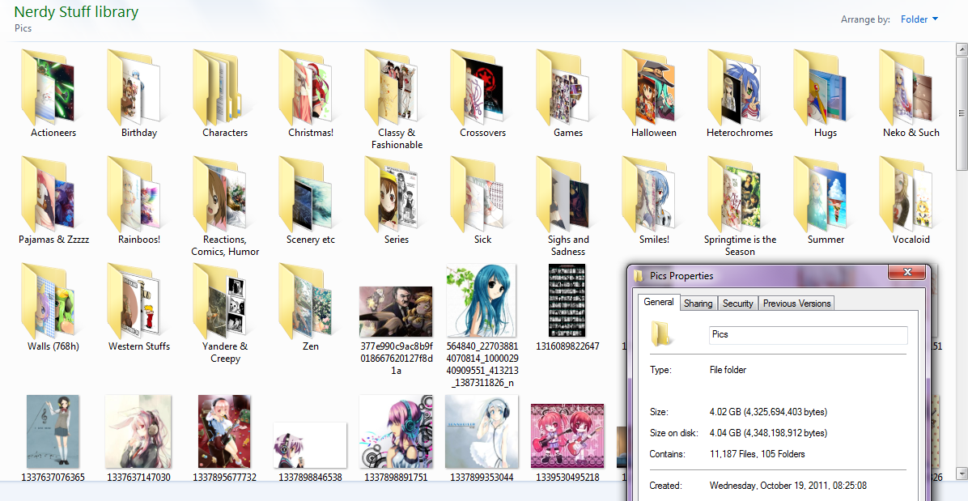The height and width of the screenshot is (501, 968).
Task: Click the vertical scrollbar thumb
Action: [x=962, y=113]
